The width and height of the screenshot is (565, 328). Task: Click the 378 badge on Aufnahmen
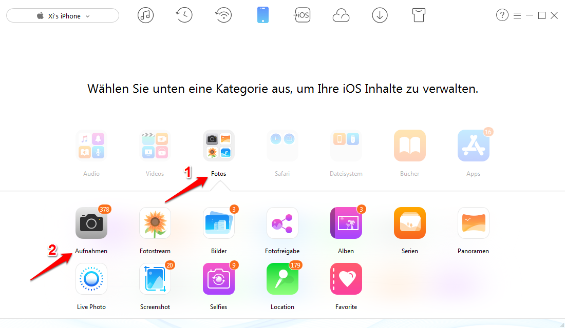104,209
